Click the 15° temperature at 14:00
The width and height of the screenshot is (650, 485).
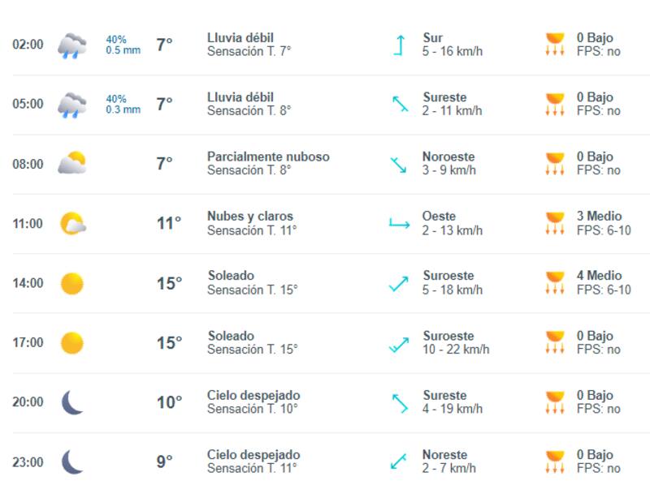pos(169,284)
